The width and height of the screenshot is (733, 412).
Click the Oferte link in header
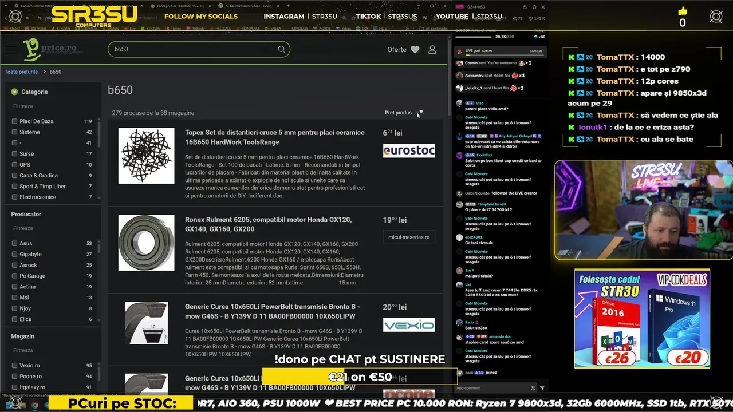pyautogui.click(x=397, y=50)
